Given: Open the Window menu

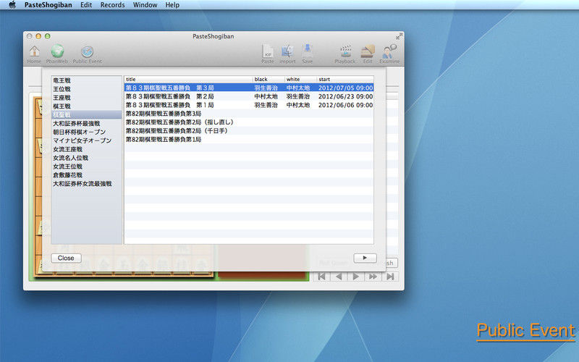Looking at the screenshot, I should pos(145,5).
